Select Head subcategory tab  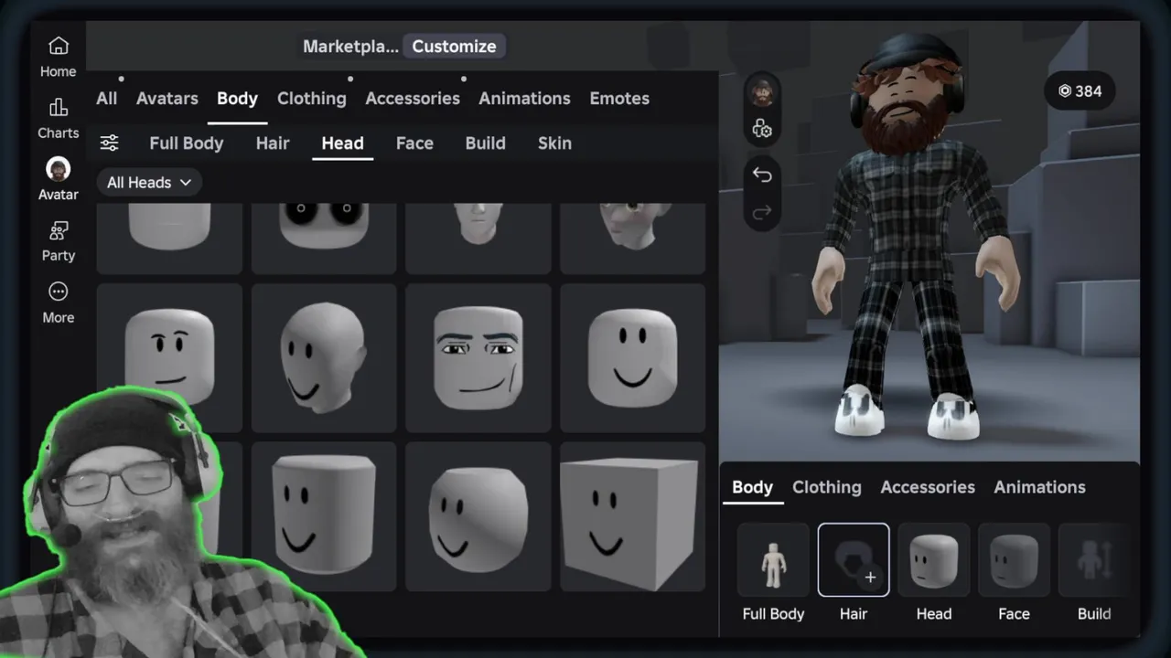pos(342,143)
